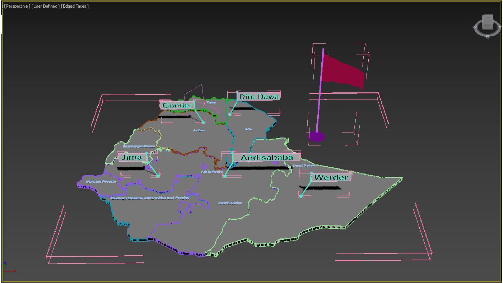Click the FRONT face of the ViewCube
Image resolution: width=503 pixels, height=283 pixels.
(x=488, y=25)
